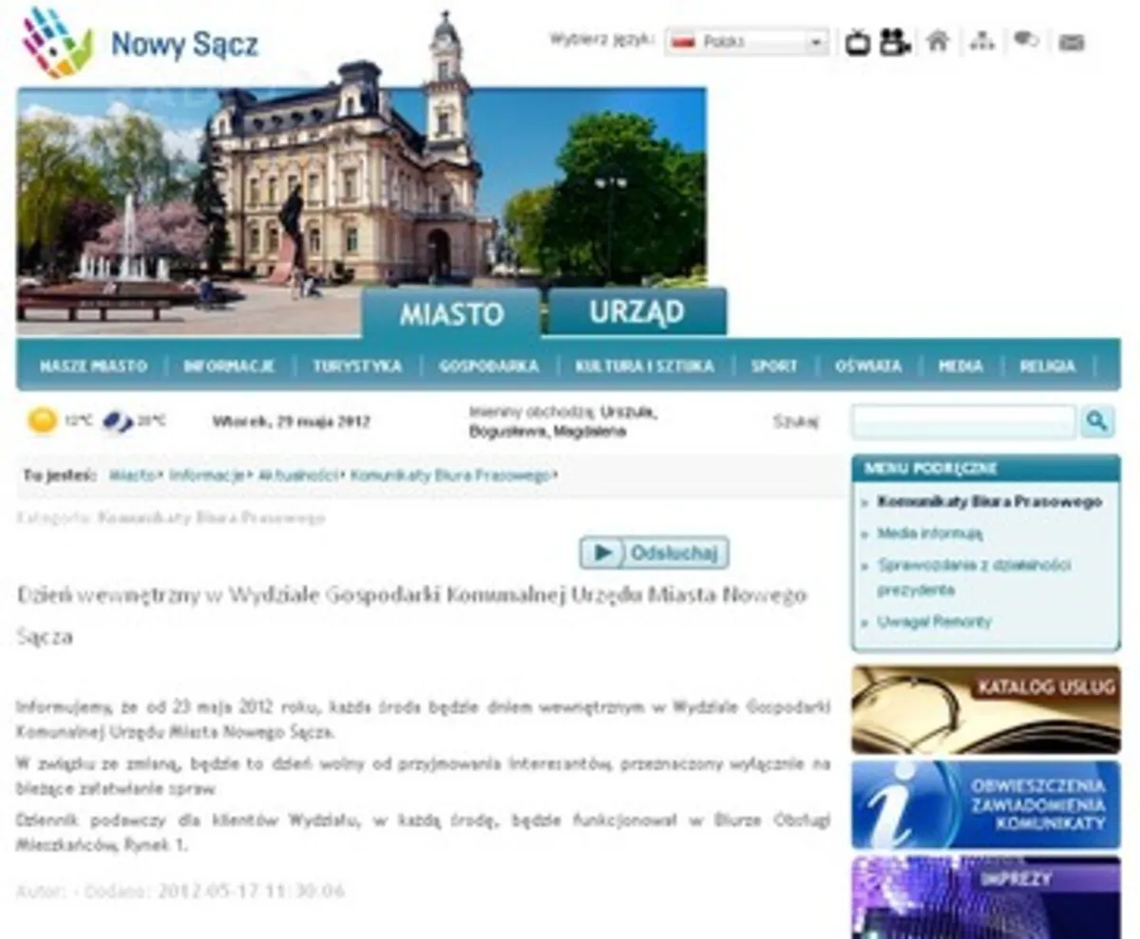The image size is (1140, 939).
Task: Click the article title Dzień wewnętrzny
Action: tap(411, 614)
